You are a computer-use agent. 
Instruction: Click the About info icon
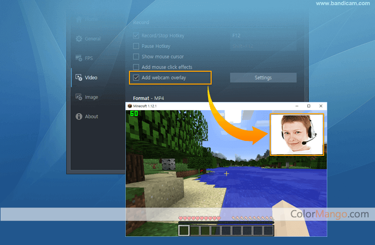pyautogui.click(x=79, y=116)
